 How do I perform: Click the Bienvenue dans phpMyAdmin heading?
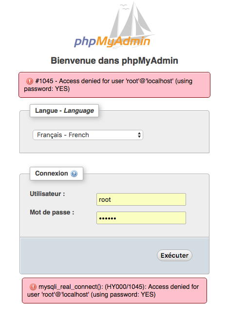[114, 61]
